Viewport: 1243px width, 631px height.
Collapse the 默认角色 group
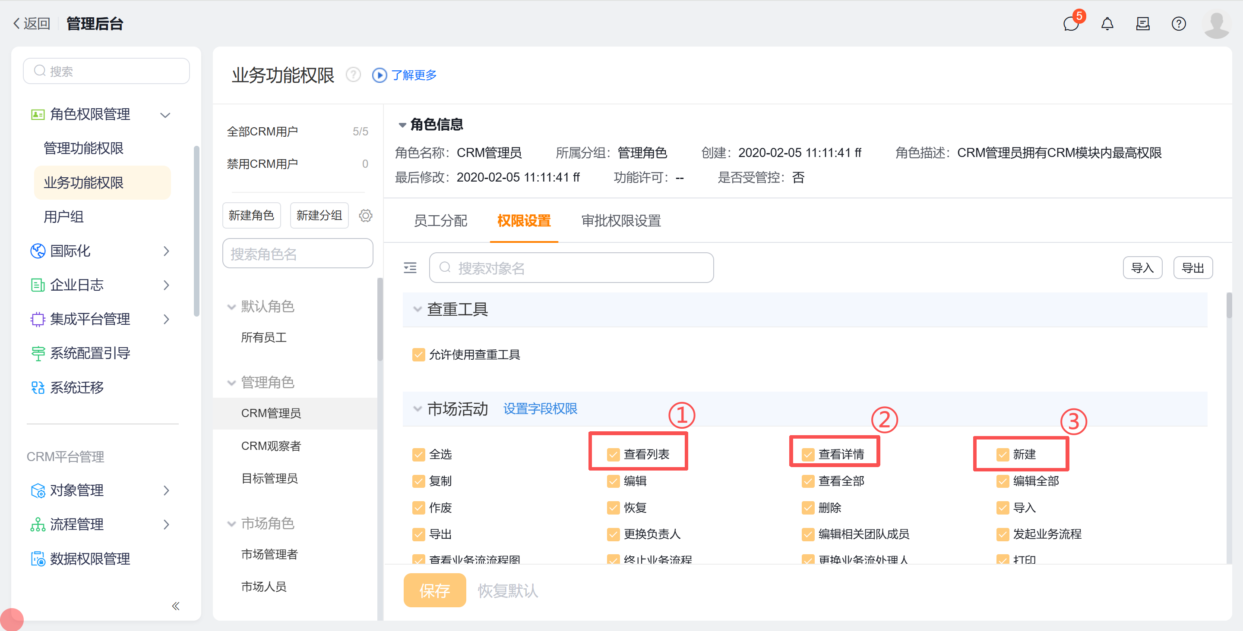click(x=231, y=306)
